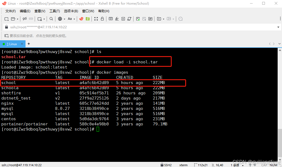The height and width of the screenshot is (167, 282).
Task: Select the highlight pen toolbar icon
Action: coord(117,19)
